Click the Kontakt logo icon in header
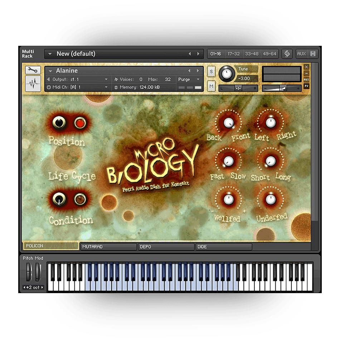Screen dimensions: 340x340 (x=287, y=54)
